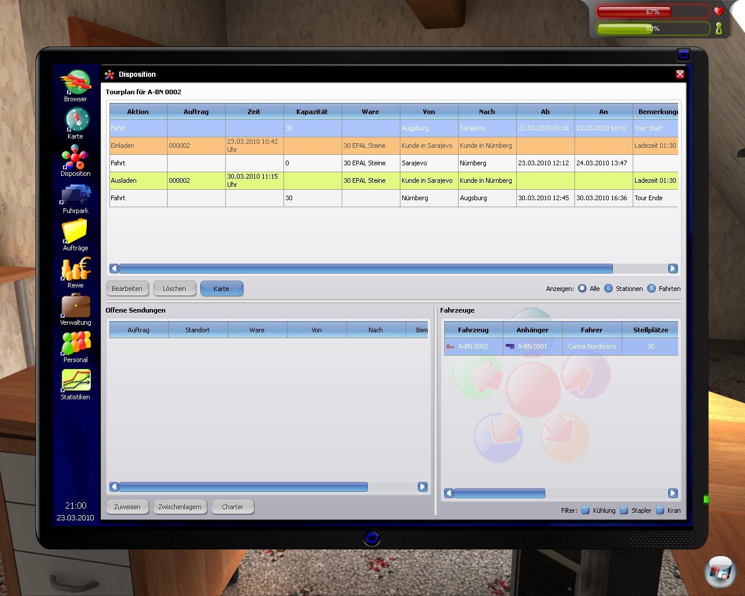This screenshot has height=596, width=745.
Task: Enable the Kühlung filter checkbox
Action: click(586, 510)
